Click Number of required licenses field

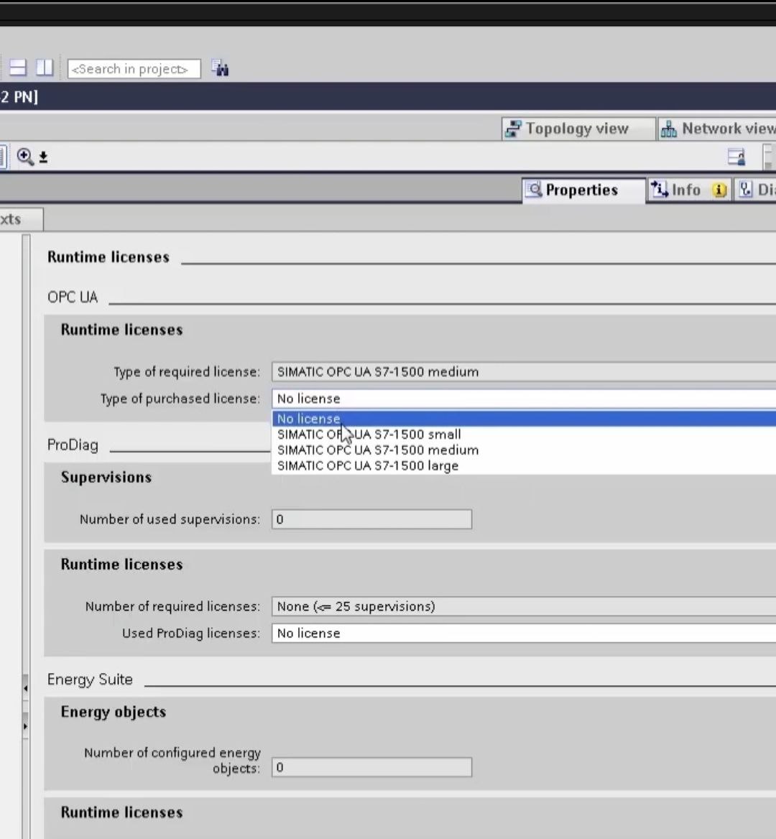[523, 606]
